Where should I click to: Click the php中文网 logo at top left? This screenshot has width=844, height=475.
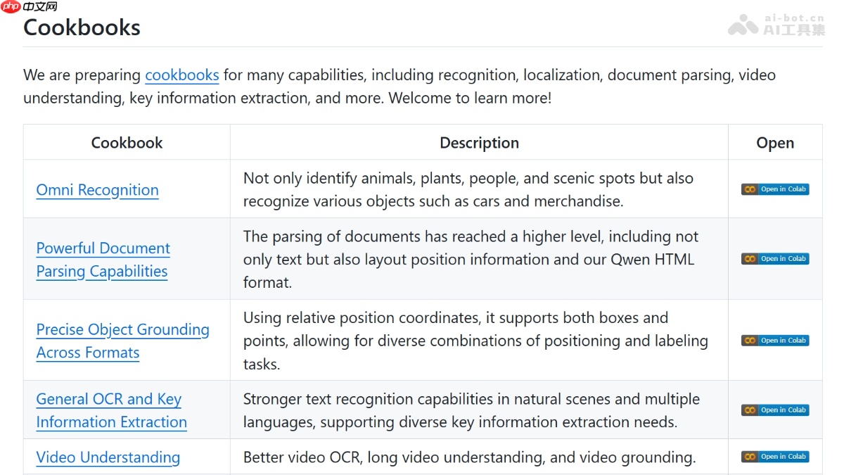pos(30,7)
